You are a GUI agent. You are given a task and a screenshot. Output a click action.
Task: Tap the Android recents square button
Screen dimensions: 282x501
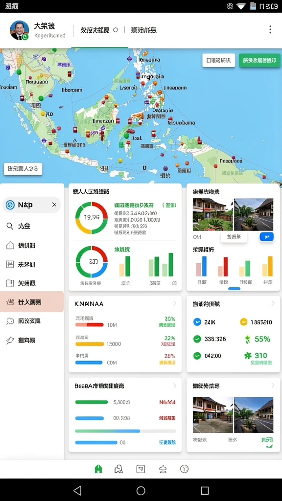pos(205,490)
